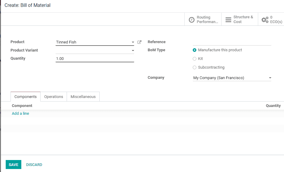The image size is (284, 172).
Task: Select the Subcontracting BoM type
Action: pos(195,67)
